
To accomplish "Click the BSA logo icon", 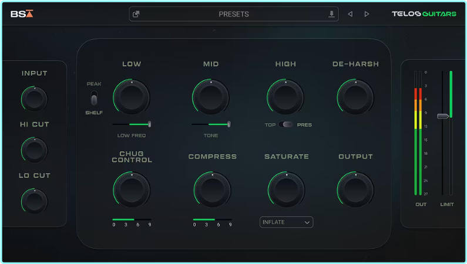I will click(x=22, y=13).
